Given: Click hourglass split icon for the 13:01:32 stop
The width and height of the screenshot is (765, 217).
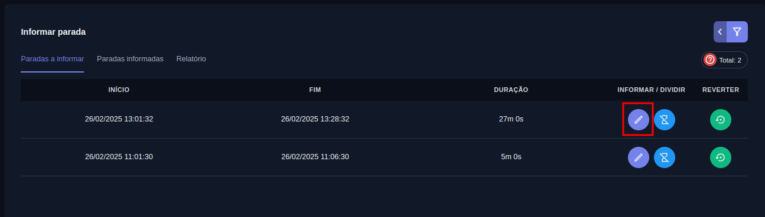Looking at the screenshot, I should 665,120.
